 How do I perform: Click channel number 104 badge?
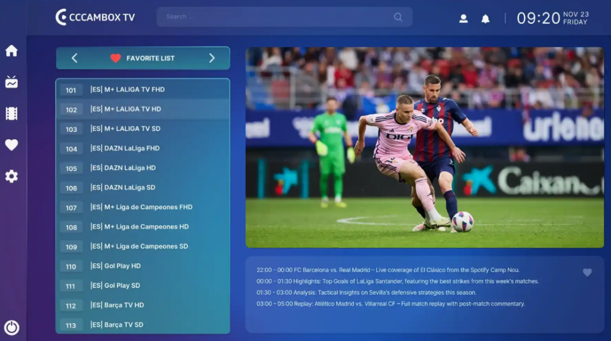(71, 149)
